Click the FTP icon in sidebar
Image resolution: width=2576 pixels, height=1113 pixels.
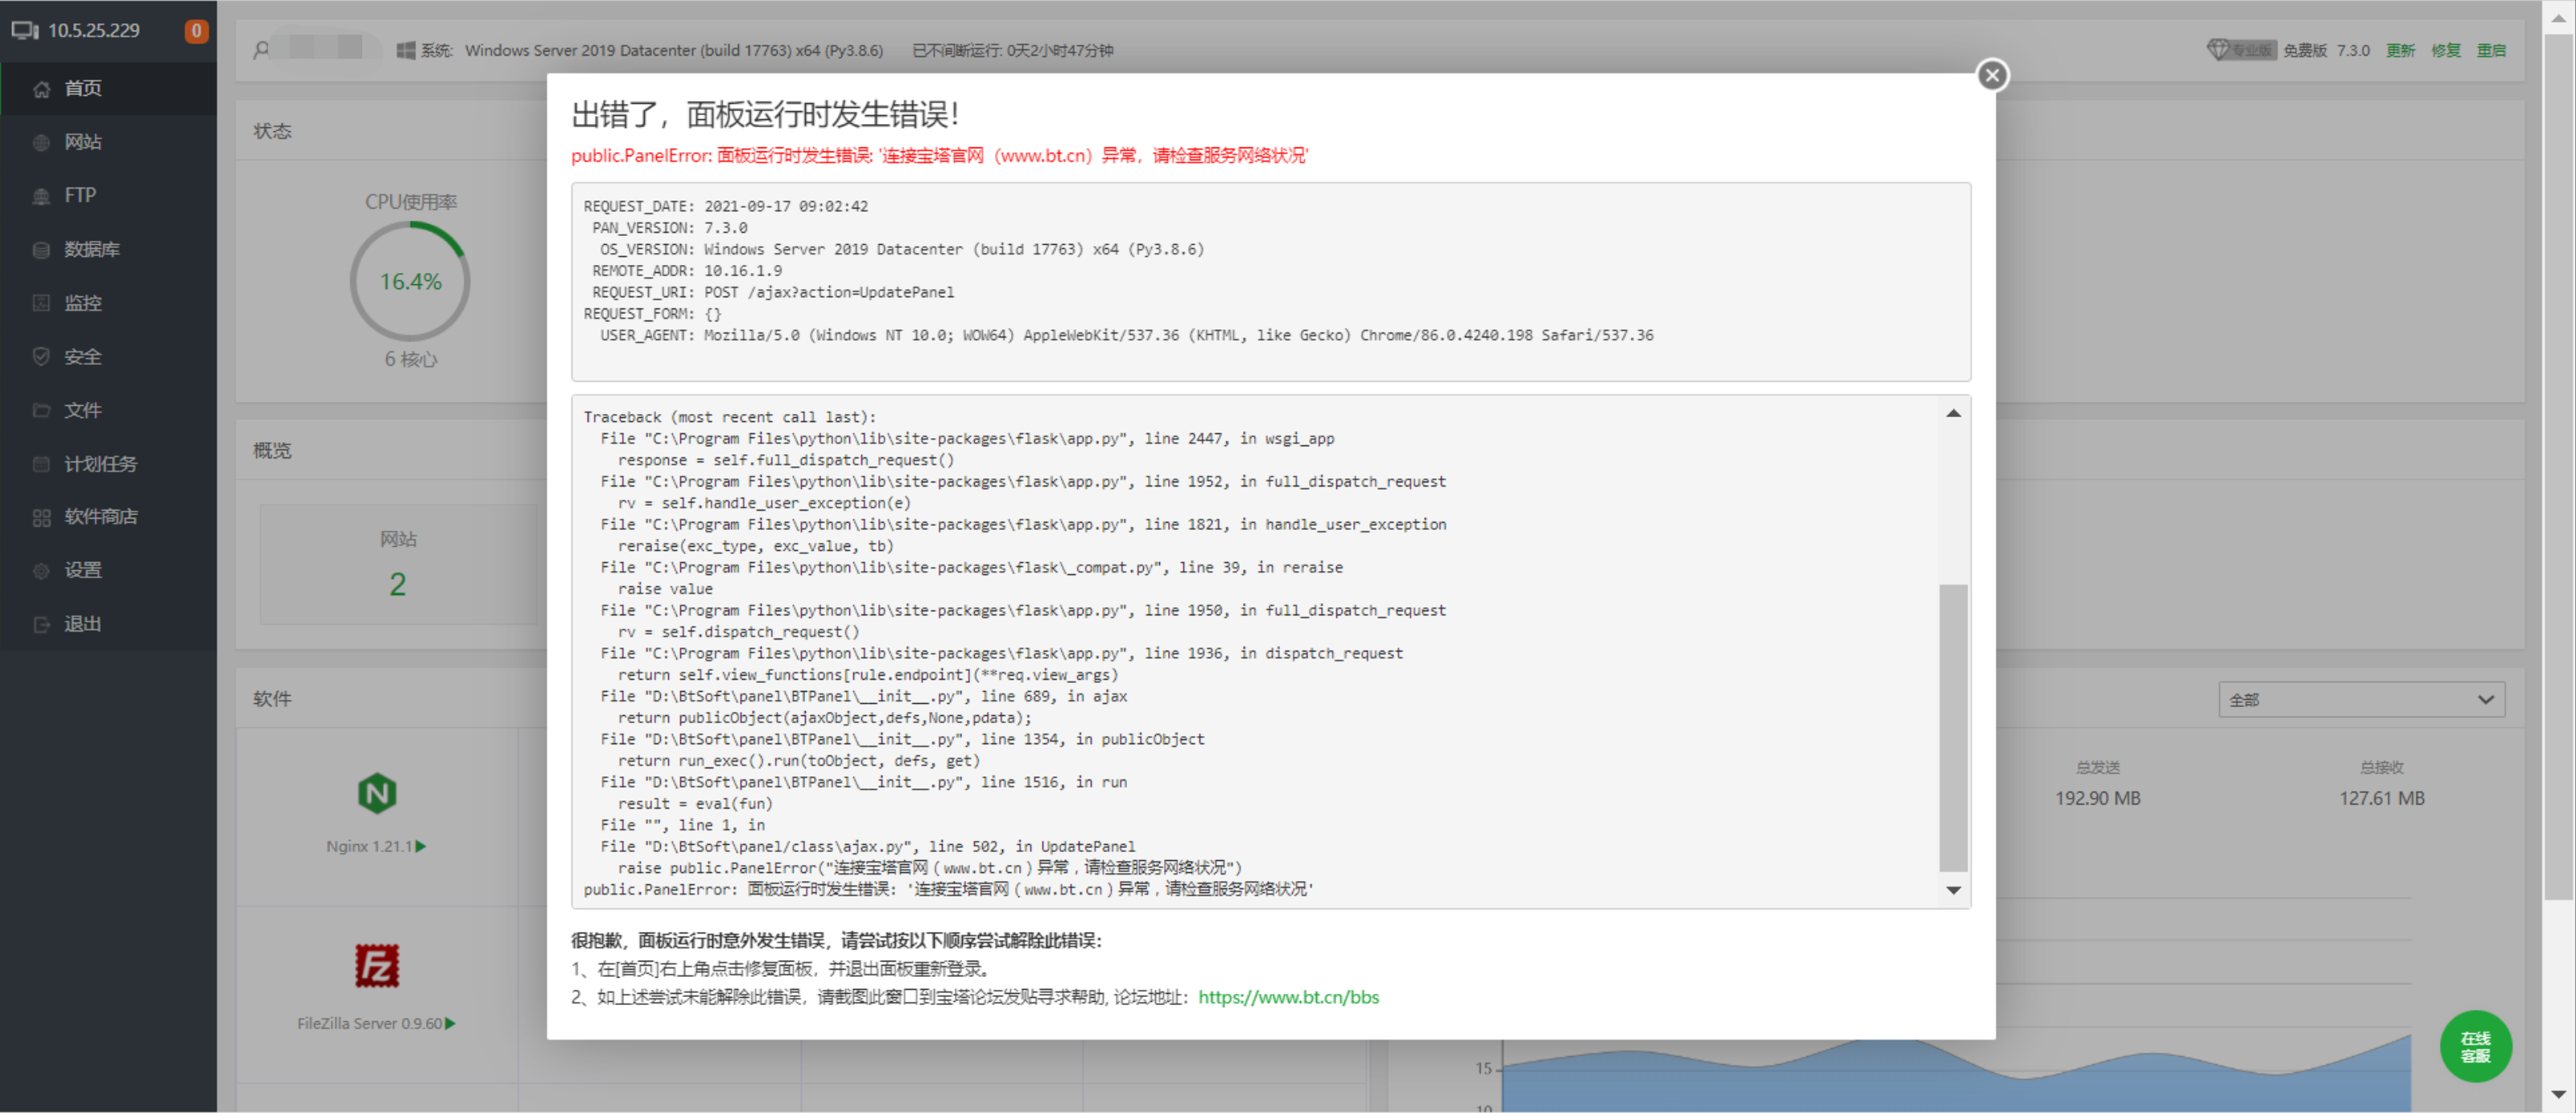point(41,196)
